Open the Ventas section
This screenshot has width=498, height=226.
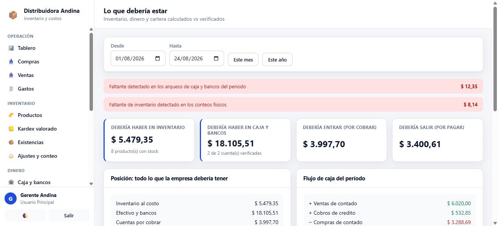(x=45, y=75)
